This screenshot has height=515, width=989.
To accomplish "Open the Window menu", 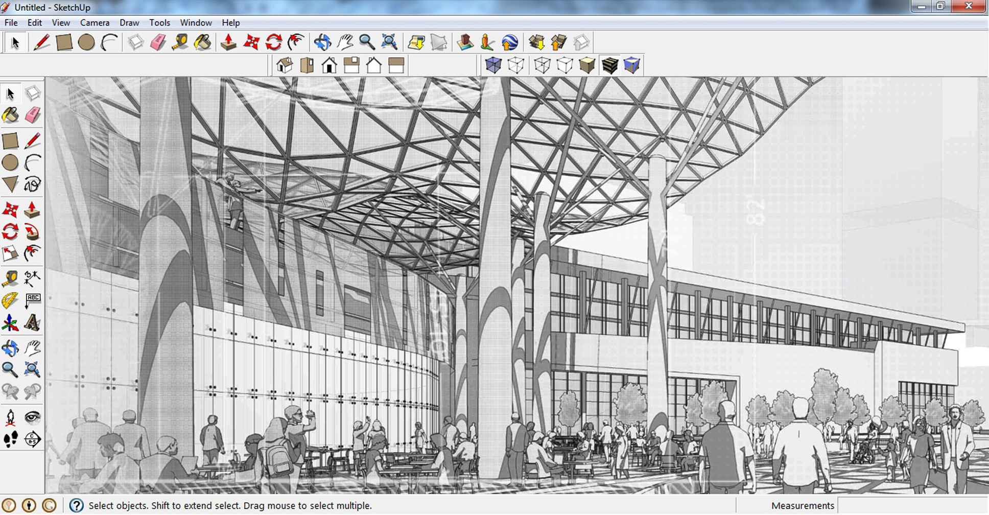I will pyautogui.click(x=196, y=22).
